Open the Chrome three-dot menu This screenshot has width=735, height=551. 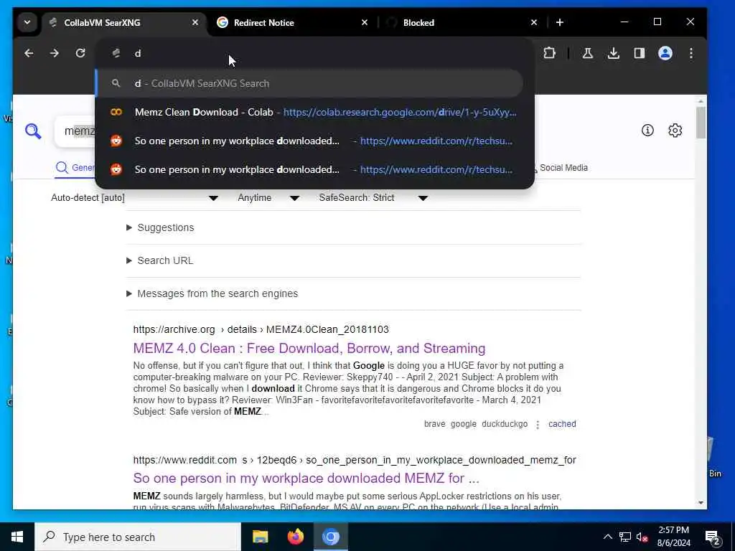(x=691, y=53)
